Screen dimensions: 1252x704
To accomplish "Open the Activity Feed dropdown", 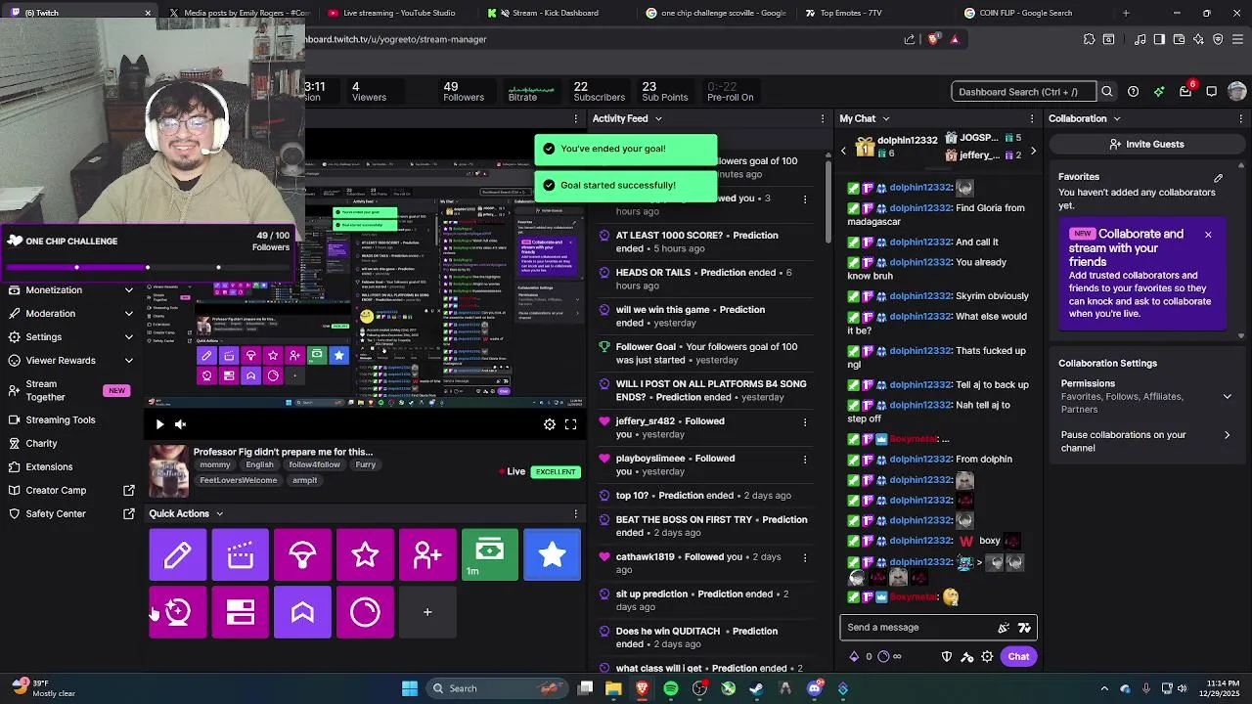I will point(658,118).
